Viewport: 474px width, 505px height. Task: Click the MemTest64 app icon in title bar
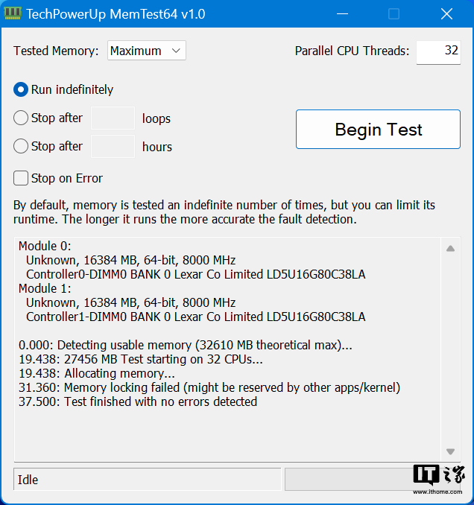13,14
